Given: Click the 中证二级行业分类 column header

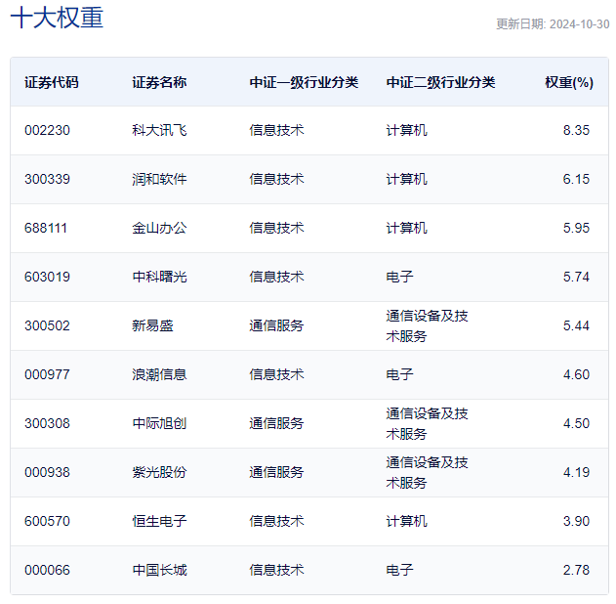Looking at the screenshot, I should pos(440,82).
